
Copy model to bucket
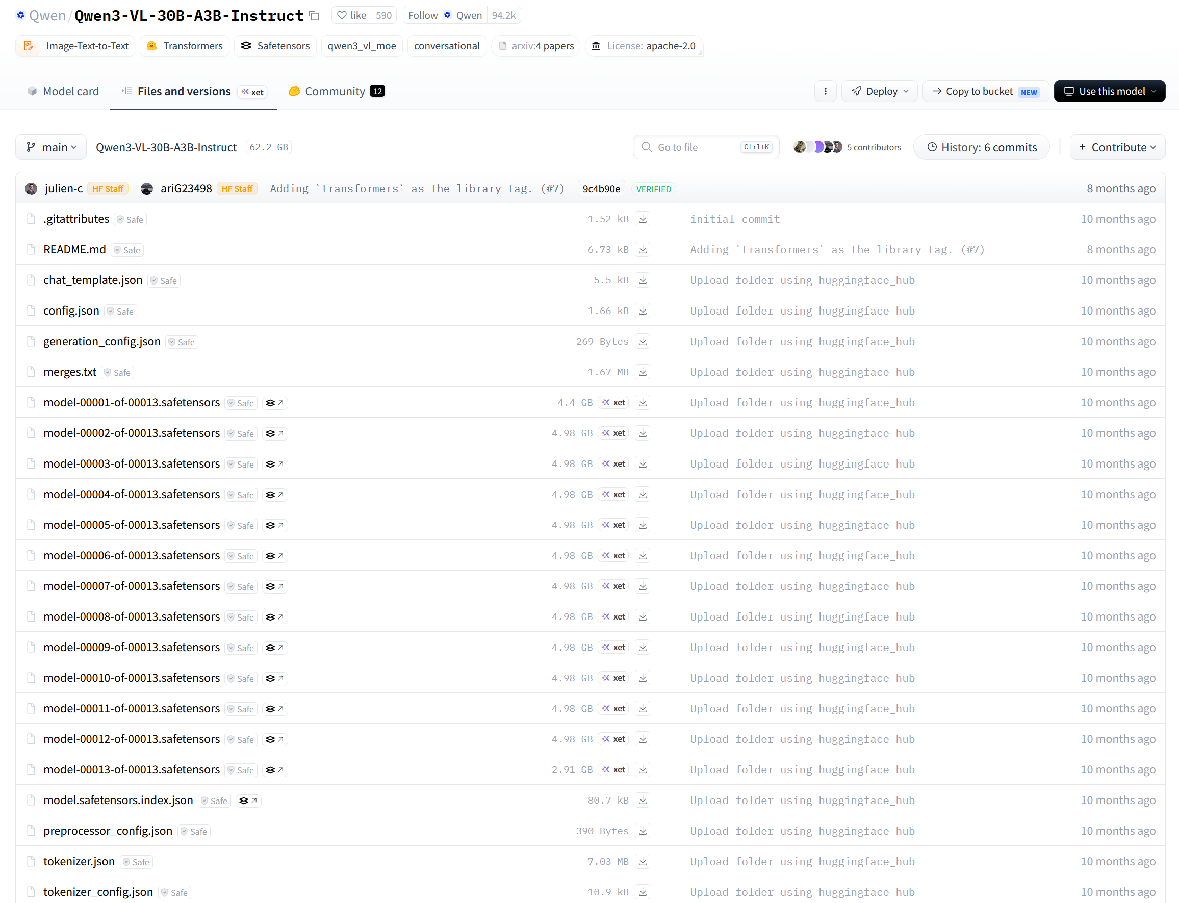985,91
